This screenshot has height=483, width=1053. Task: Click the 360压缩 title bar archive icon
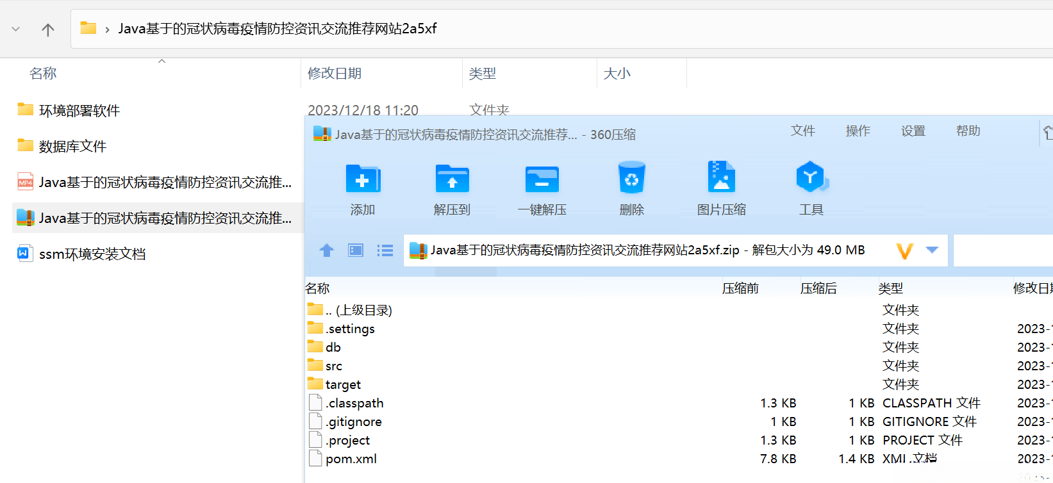(x=322, y=134)
